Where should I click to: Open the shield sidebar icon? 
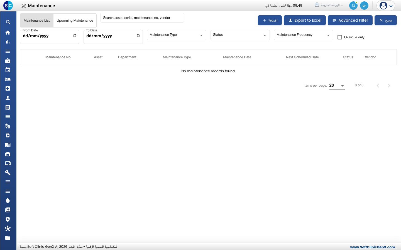coord(8,219)
